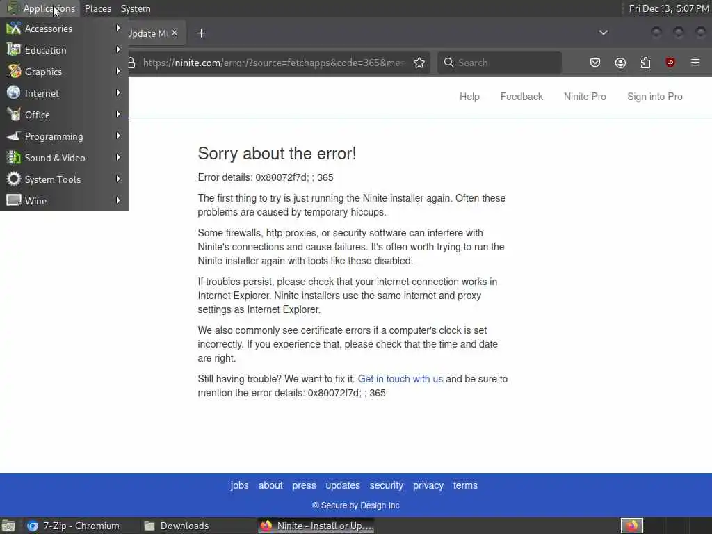Click the search magnifier icon
The width and height of the screenshot is (712, 534).
click(448, 63)
